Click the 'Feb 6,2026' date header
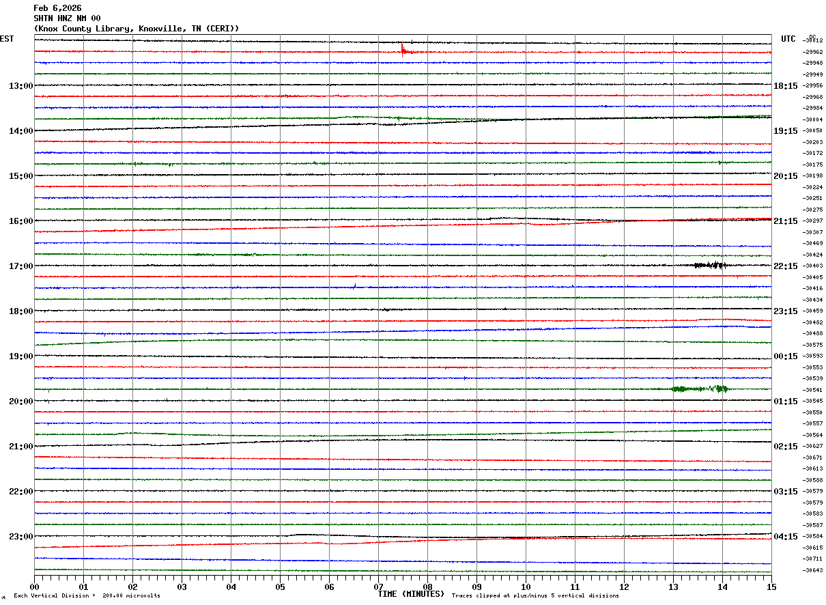 [57, 8]
